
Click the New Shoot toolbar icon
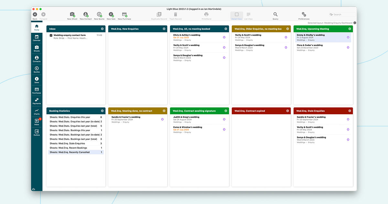coord(72,15)
